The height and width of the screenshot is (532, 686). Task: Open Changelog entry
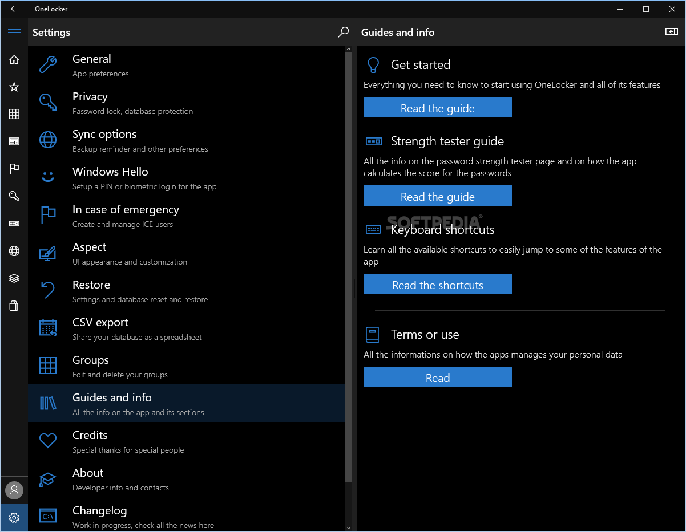(x=187, y=515)
